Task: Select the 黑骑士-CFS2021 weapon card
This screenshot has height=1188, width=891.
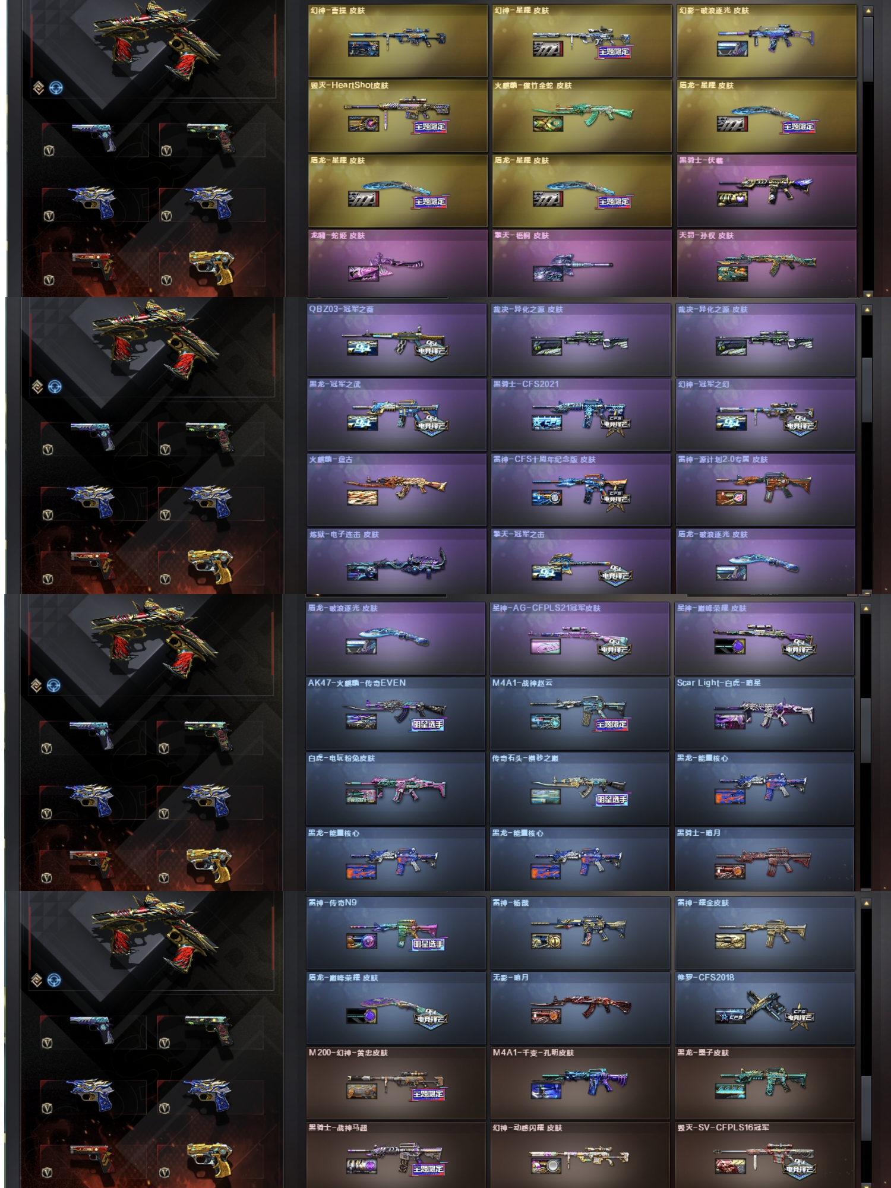Action: pos(581,415)
